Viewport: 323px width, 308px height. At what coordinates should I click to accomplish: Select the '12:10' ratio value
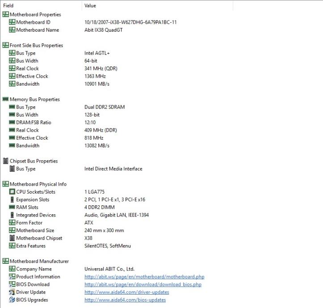(90, 122)
